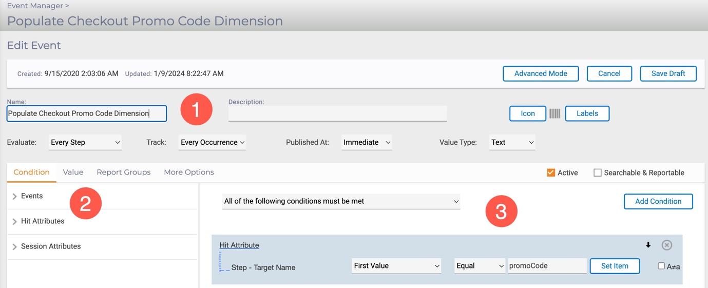Open the Report Groups tab
The image size is (708, 288).
(x=123, y=172)
